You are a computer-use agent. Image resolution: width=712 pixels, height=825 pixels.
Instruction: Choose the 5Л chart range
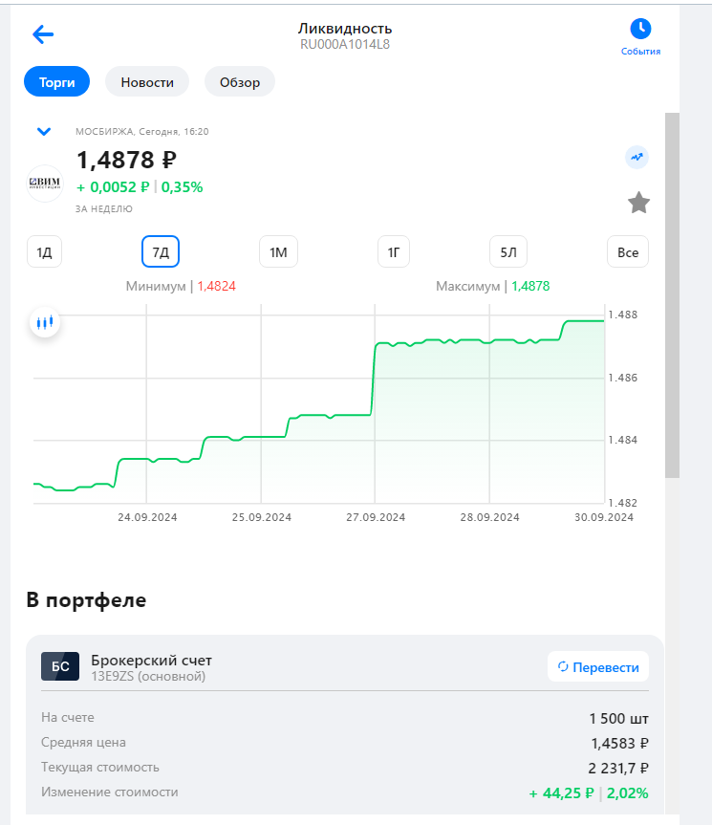point(508,252)
